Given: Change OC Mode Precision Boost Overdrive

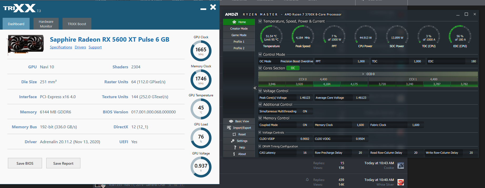Looking at the screenshot, I should click(x=297, y=61).
